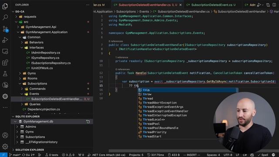Open the Explorer view in activity bar
This screenshot has width=279, height=157.
tap(5, 7)
